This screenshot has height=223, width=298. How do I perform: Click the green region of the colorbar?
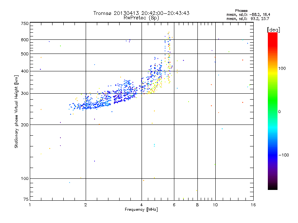[272, 108]
